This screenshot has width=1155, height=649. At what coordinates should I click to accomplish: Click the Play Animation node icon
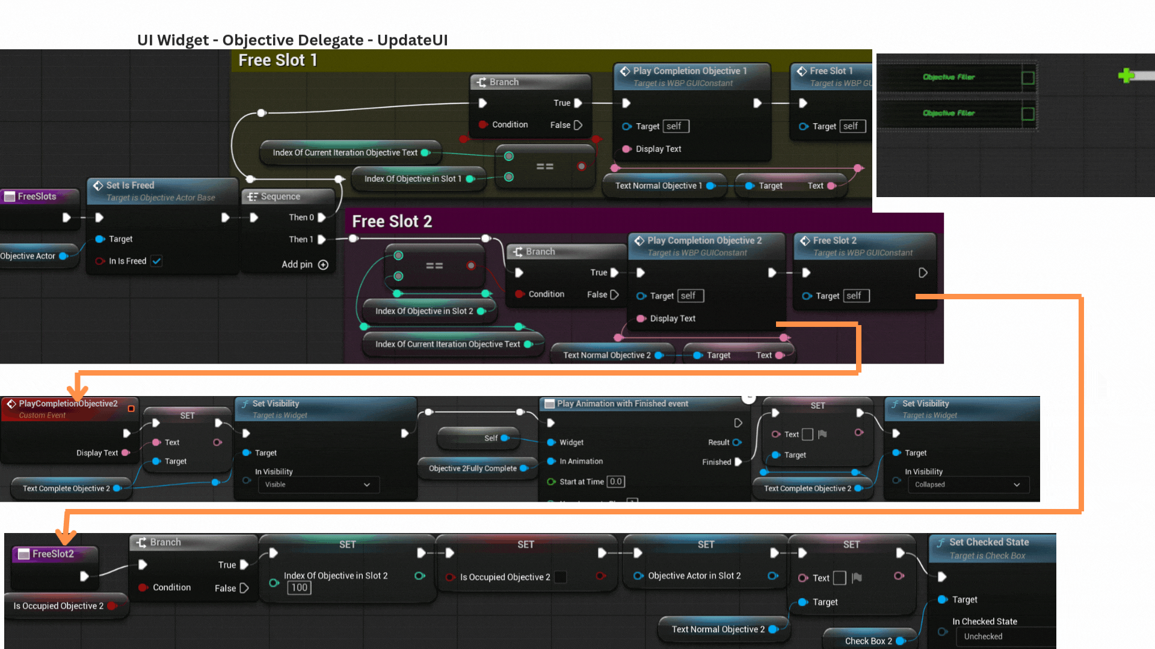tap(549, 404)
